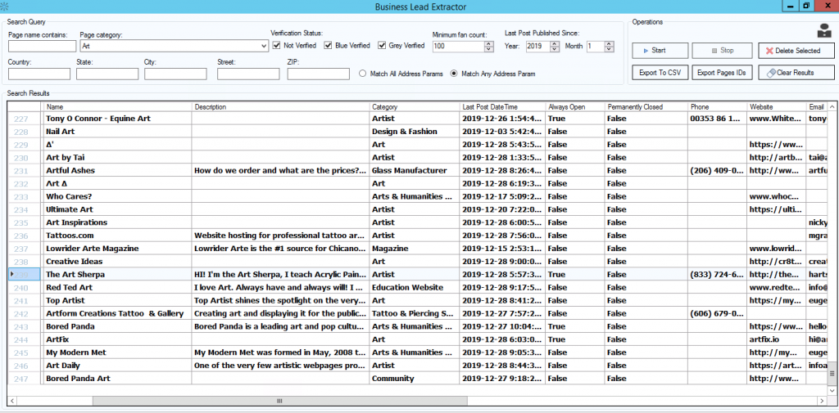Toggle the Not Verified checkbox
Viewport: 839px width, 413px height.
click(x=277, y=46)
